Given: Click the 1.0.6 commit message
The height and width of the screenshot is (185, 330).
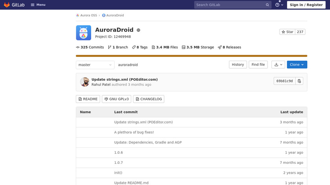Looking at the screenshot, I should click(119, 152).
